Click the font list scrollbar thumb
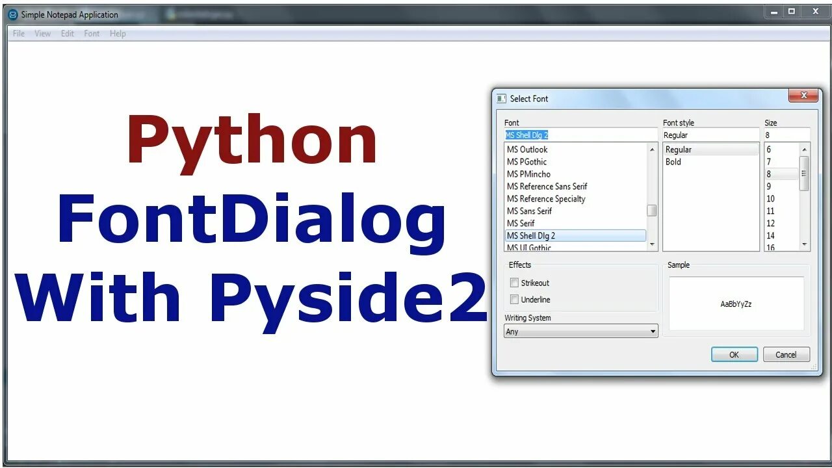The height and width of the screenshot is (468, 832). coord(652,211)
